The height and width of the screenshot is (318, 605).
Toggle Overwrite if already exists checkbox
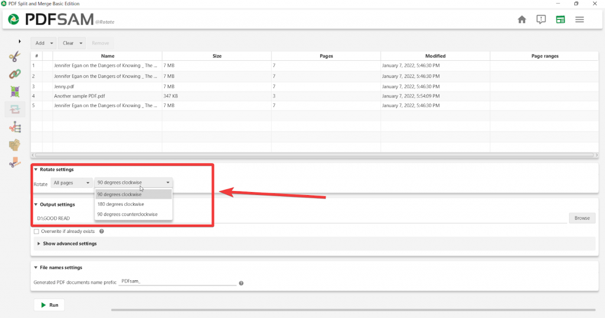point(36,231)
